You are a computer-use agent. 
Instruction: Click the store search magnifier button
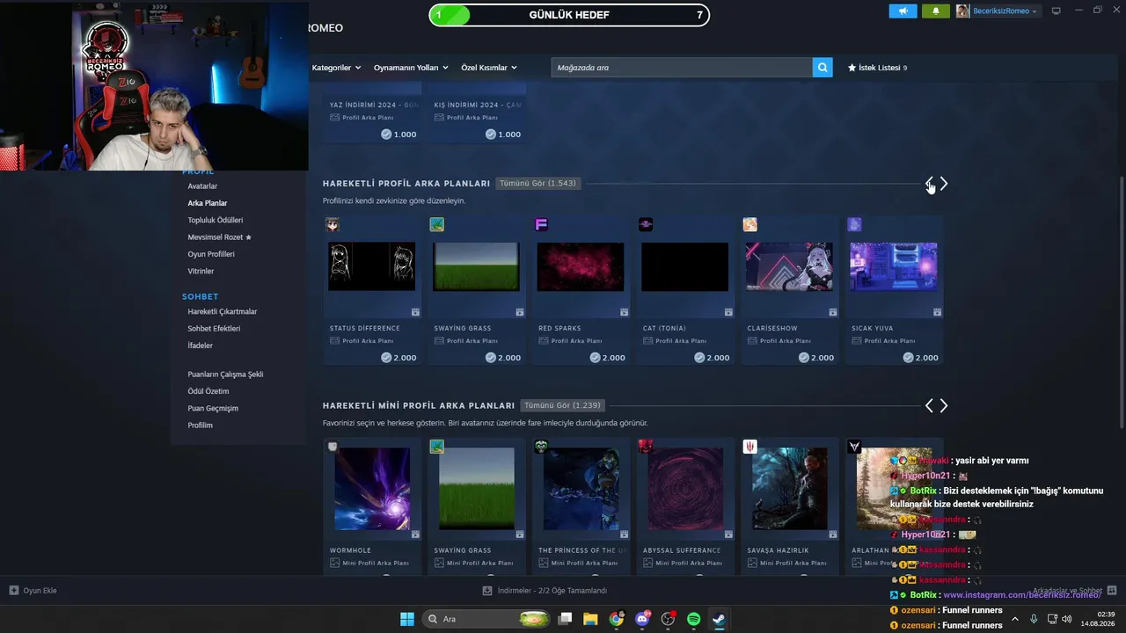[823, 68]
